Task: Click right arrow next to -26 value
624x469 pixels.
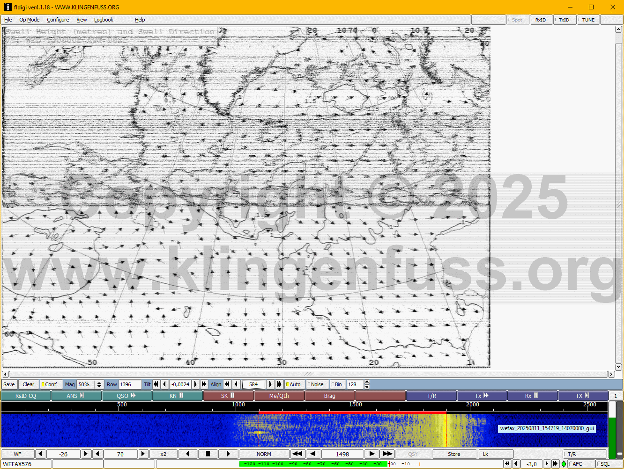Action: pos(86,454)
